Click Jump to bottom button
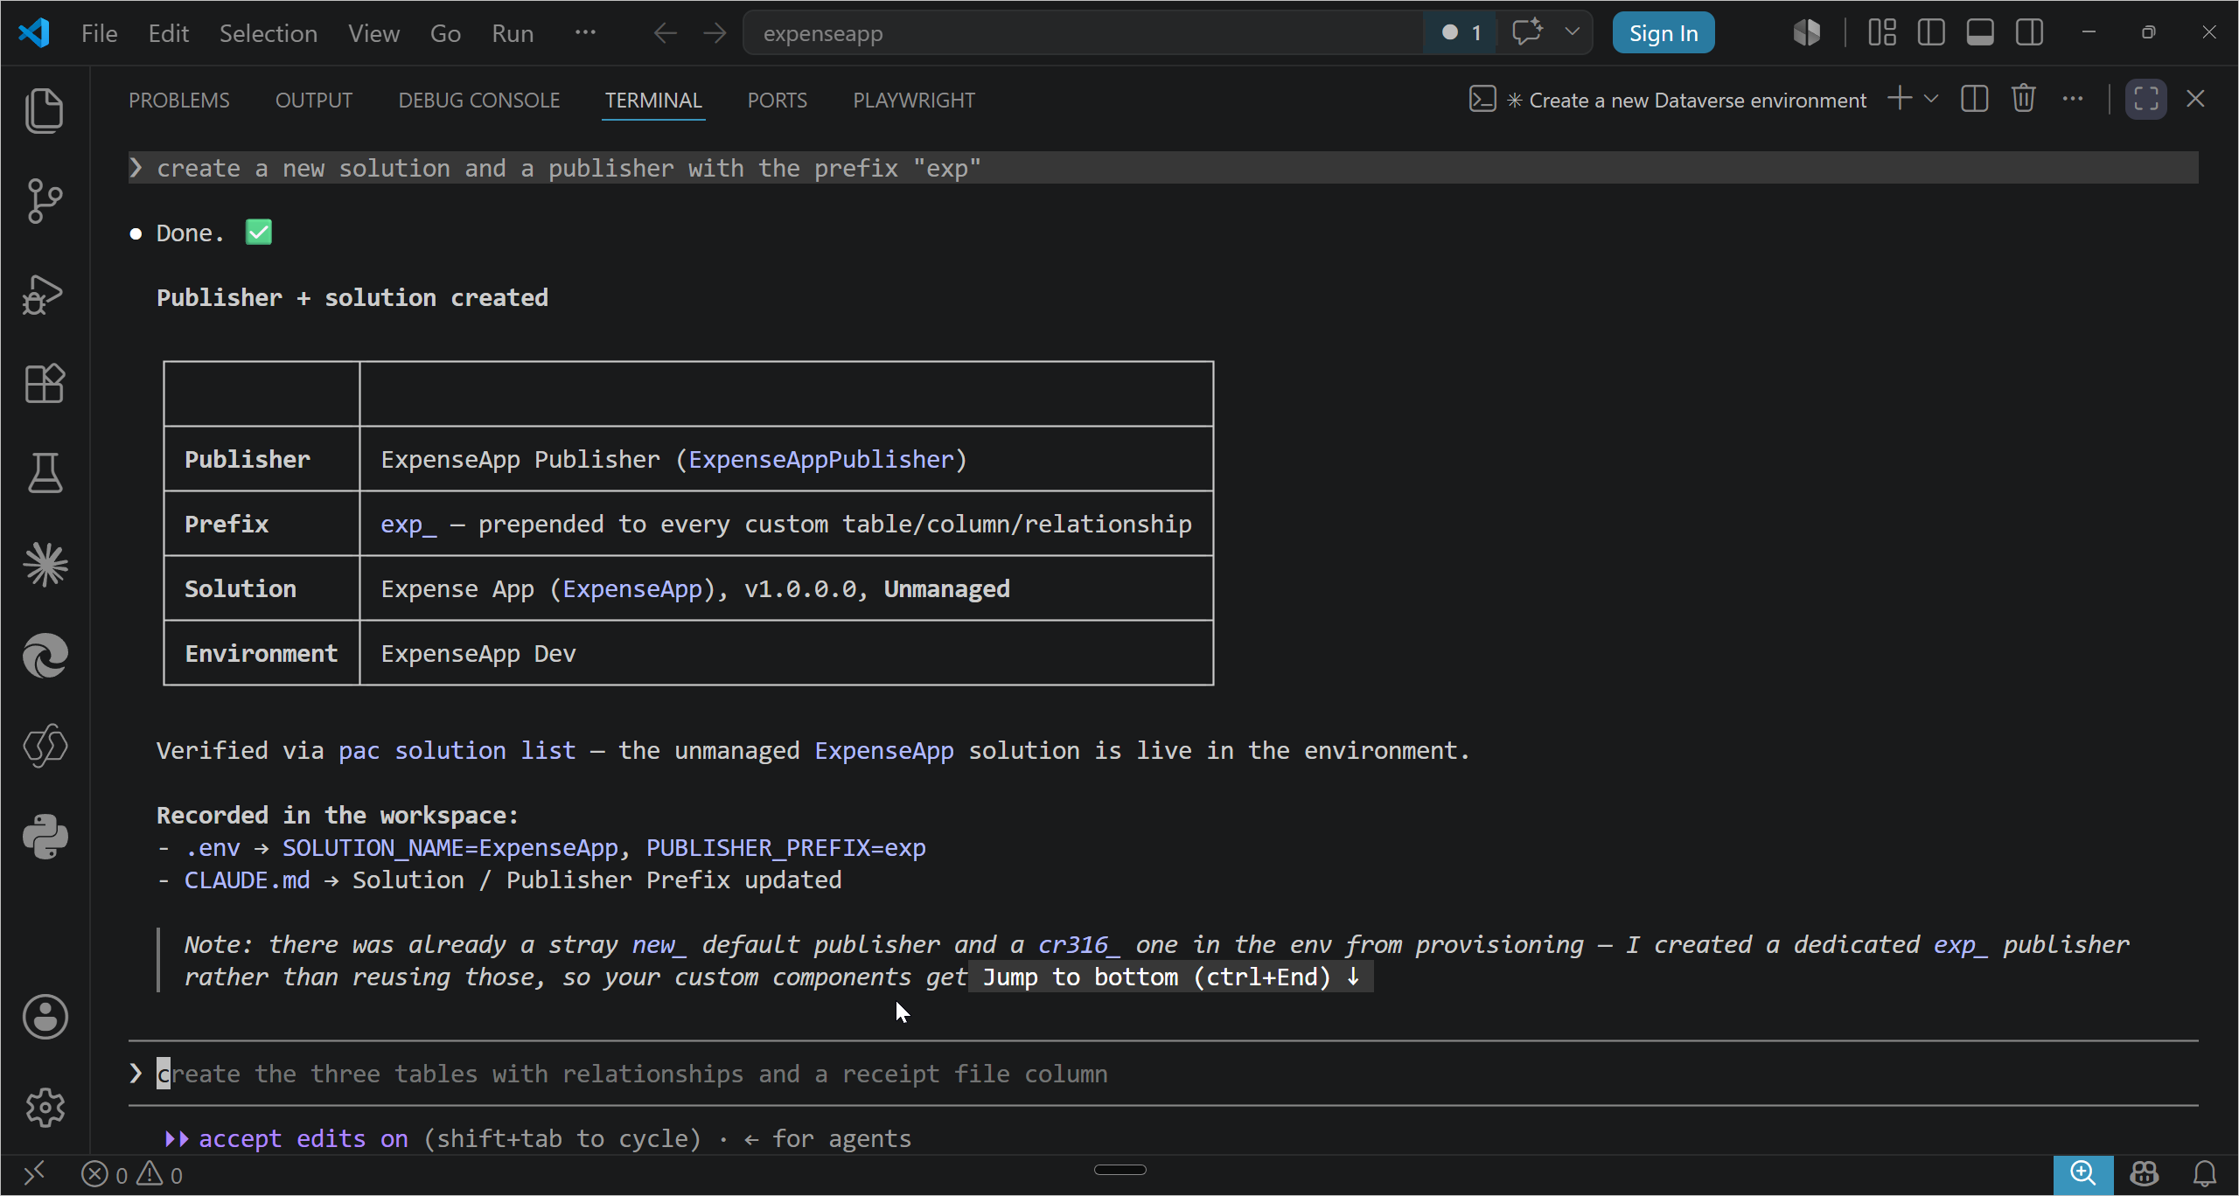Viewport: 2239px width, 1196px height. click(x=1171, y=977)
